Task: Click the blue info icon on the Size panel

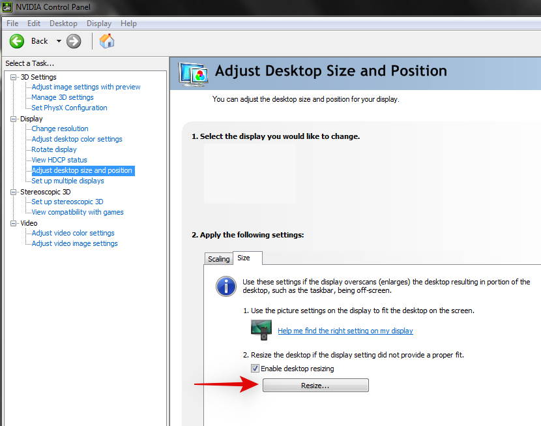Action: click(226, 286)
